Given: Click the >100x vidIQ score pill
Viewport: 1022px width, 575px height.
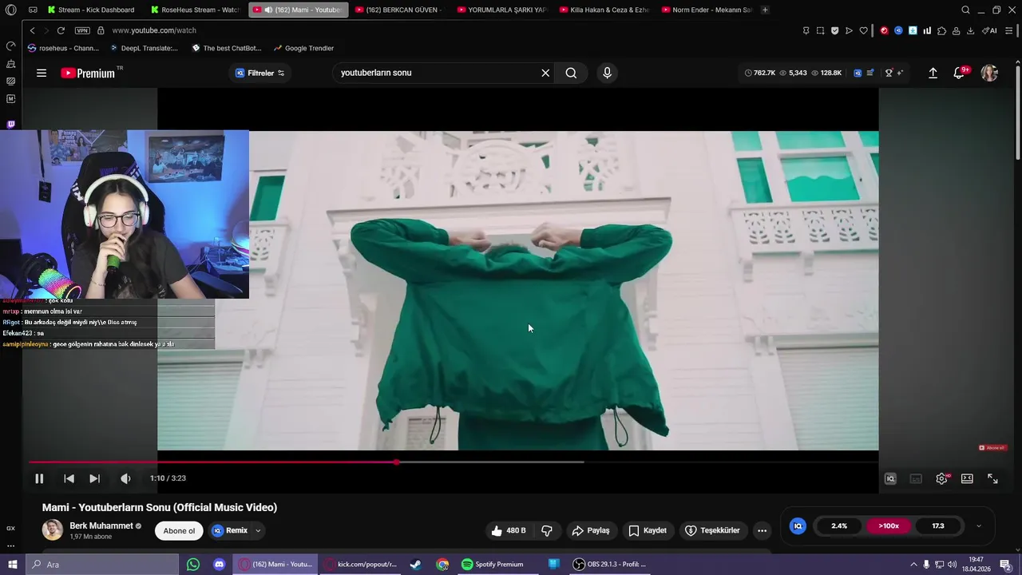Looking at the screenshot, I should tap(889, 526).
